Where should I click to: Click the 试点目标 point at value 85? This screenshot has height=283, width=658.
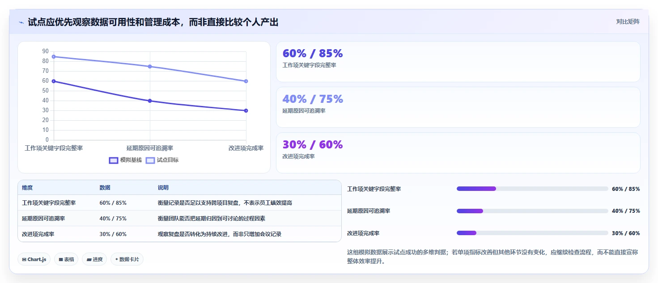[54, 57]
